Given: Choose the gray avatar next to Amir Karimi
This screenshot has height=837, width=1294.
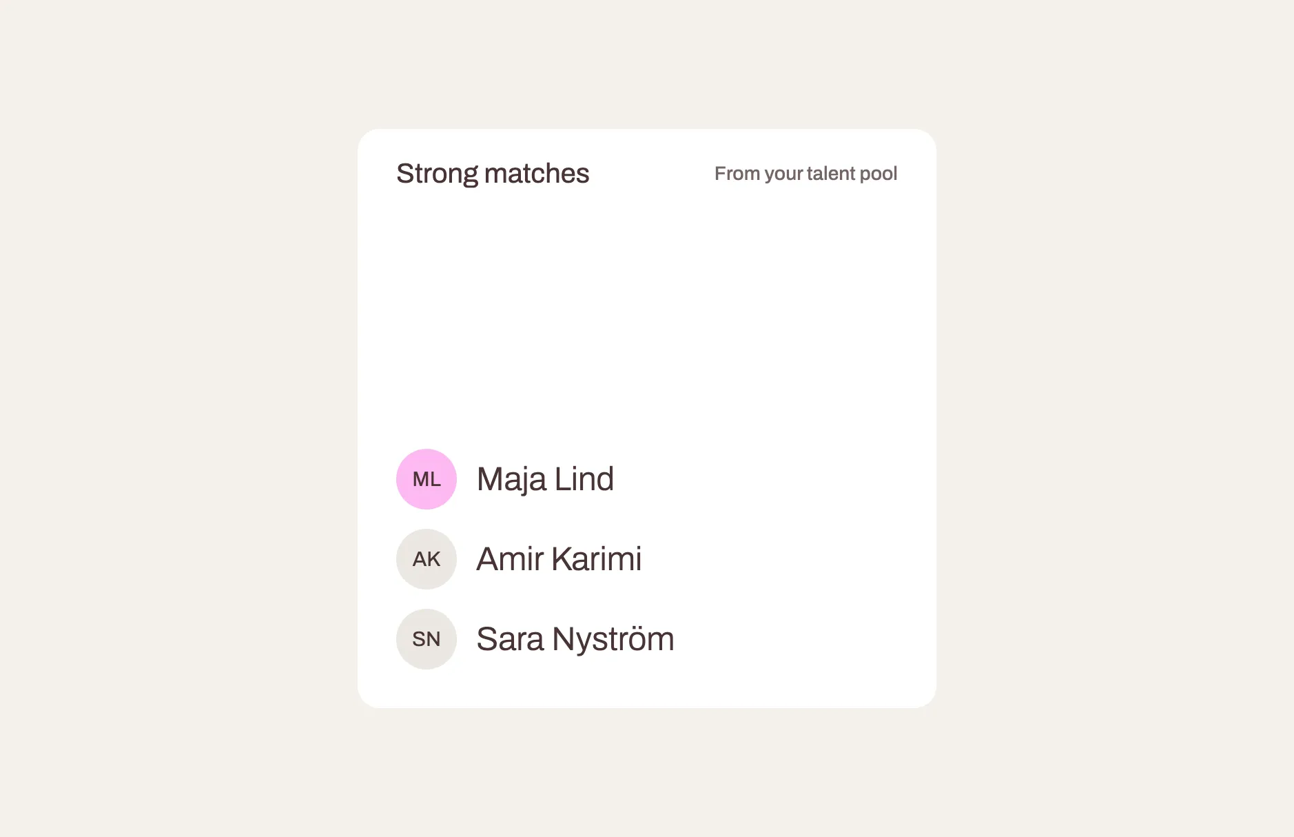Looking at the screenshot, I should pos(427,559).
